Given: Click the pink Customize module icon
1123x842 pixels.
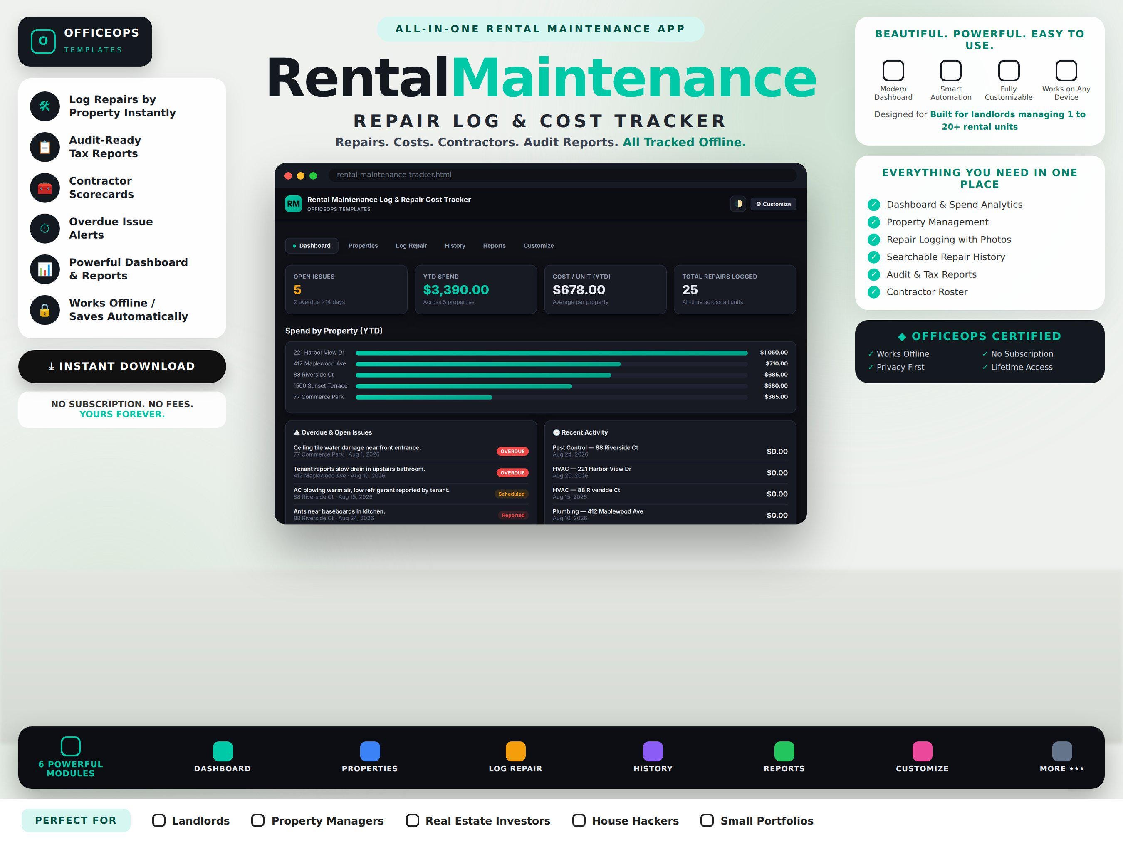Looking at the screenshot, I should (x=922, y=751).
